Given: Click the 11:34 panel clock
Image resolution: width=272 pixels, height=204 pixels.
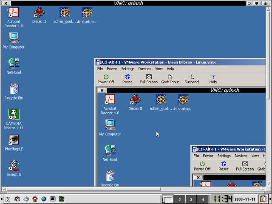Looking at the screenshot, I should coord(223,199).
